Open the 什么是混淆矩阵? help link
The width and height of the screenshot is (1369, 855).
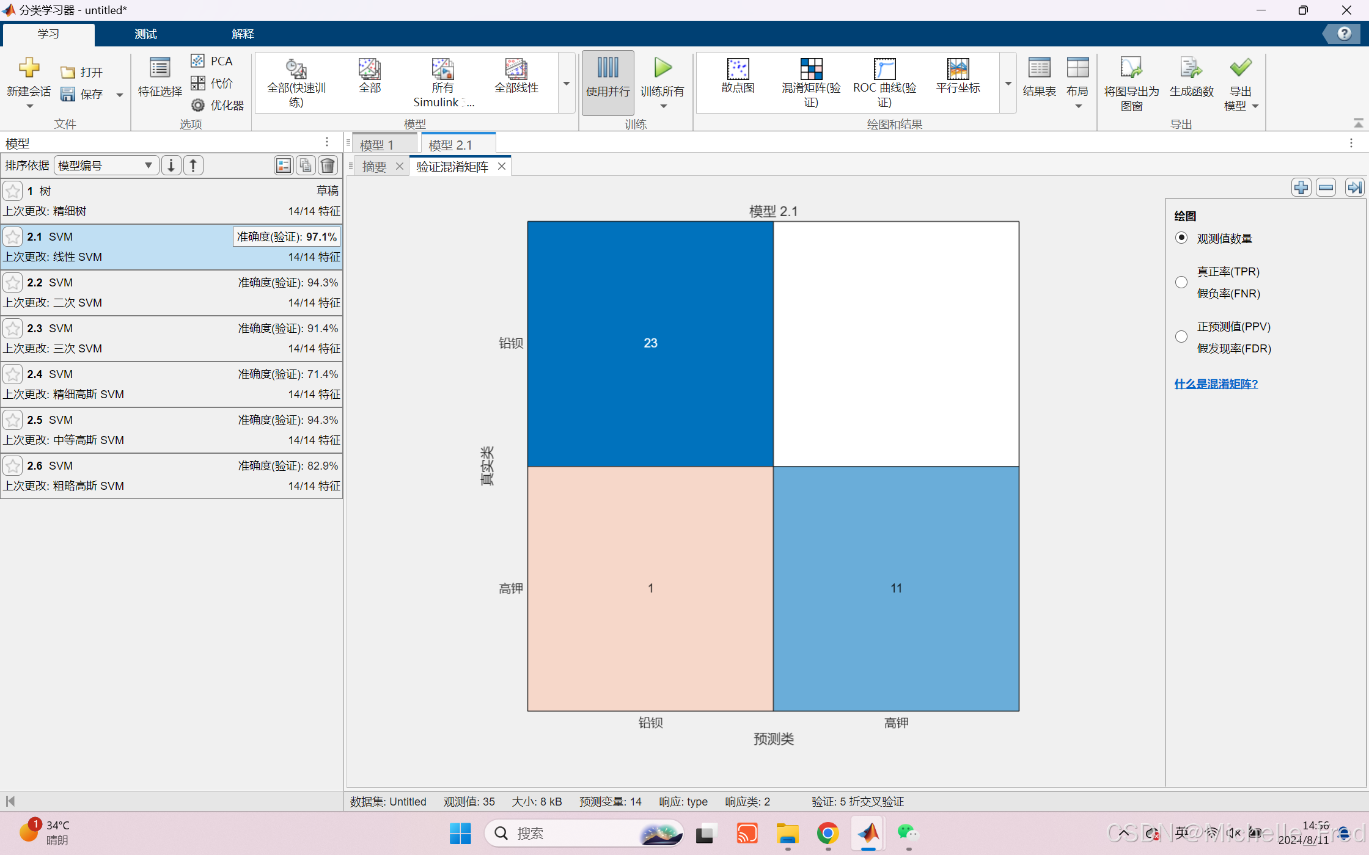tap(1216, 384)
